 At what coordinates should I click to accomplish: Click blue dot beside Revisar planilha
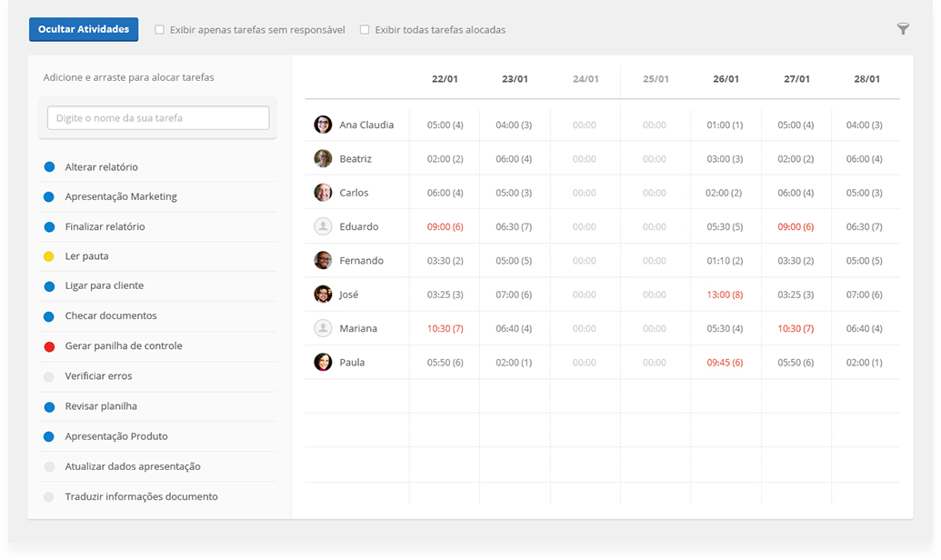click(49, 407)
